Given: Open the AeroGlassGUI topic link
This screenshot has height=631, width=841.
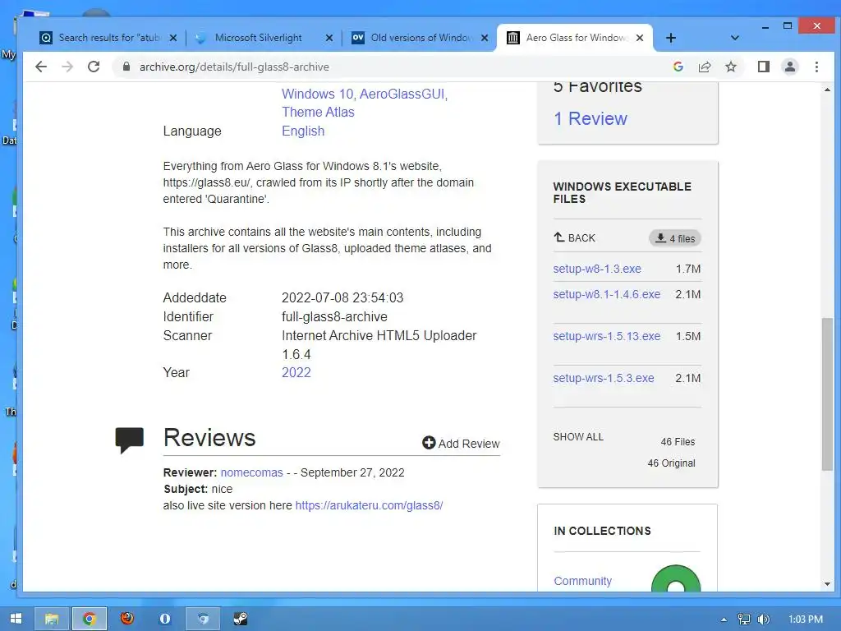Looking at the screenshot, I should tap(402, 94).
